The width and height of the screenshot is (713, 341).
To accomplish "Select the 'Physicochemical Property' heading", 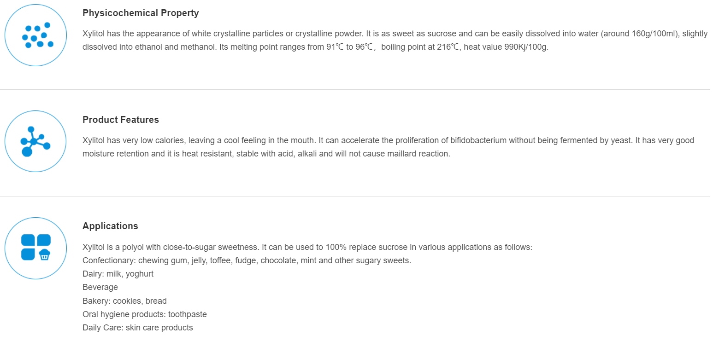I will tap(141, 13).
